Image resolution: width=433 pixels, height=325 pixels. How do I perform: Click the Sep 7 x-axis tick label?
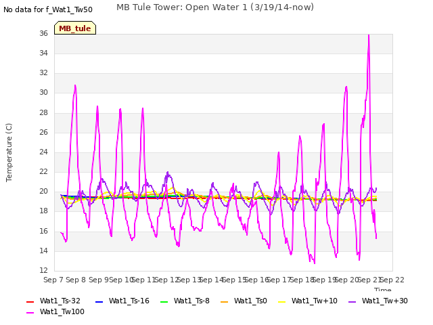click(53, 280)
